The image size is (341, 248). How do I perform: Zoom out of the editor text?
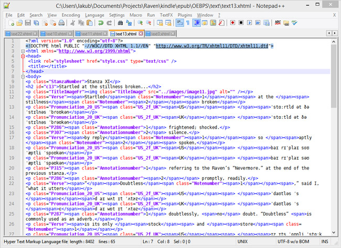(x=148, y=23)
